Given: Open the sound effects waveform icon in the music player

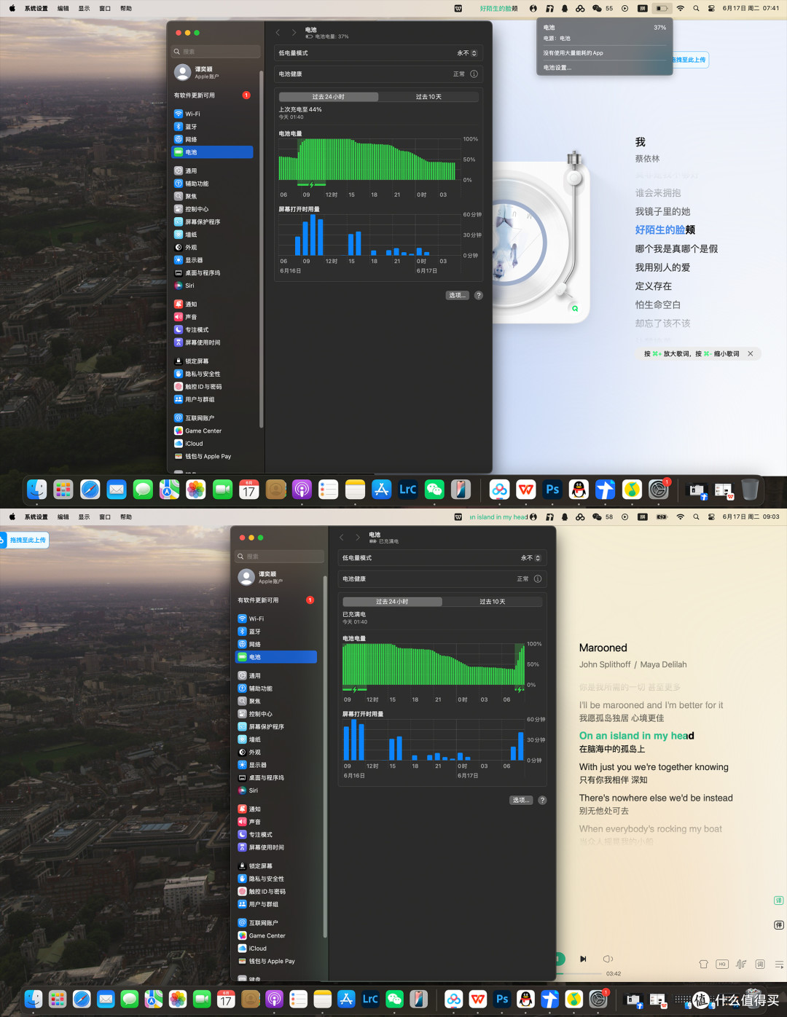Looking at the screenshot, I should click(x=741, y=964).
